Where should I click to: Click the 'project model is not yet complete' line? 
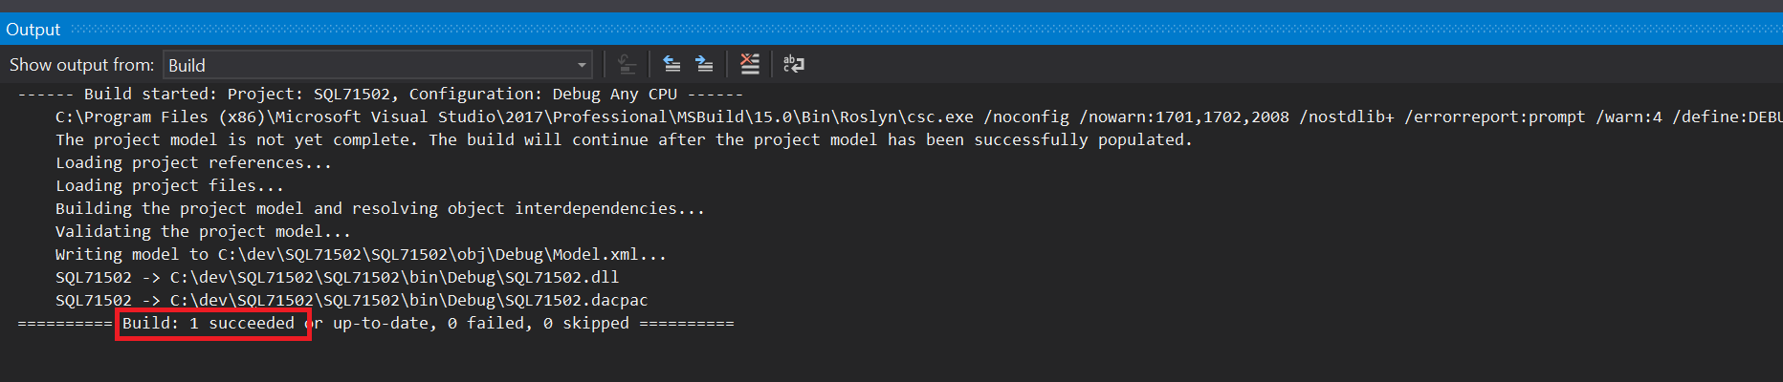click(622, 139)
